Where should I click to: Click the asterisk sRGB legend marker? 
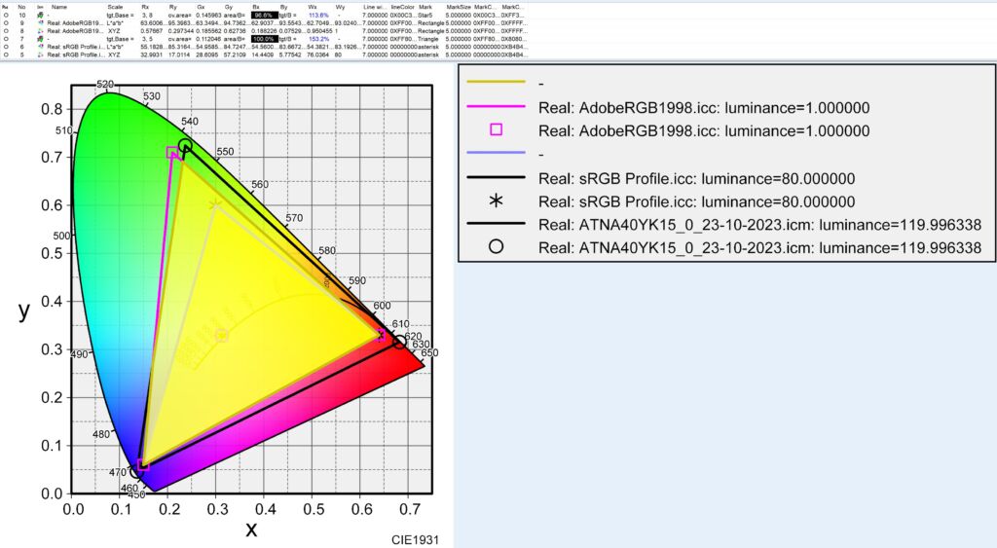coord(496,201)
